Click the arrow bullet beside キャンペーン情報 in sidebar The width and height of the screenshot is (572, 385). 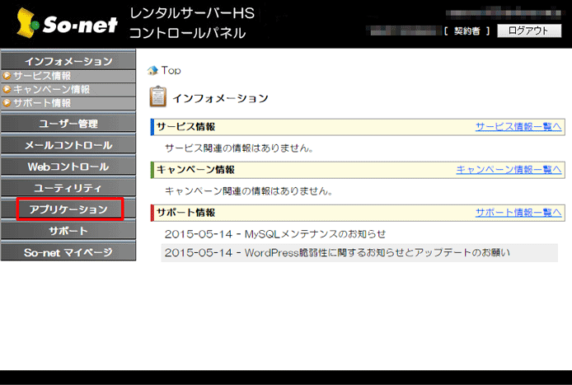(x=7, y=89)
